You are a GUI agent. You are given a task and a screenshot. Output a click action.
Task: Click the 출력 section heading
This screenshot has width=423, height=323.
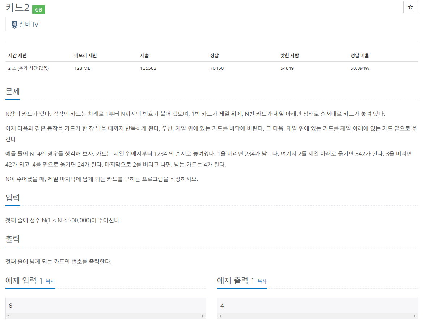click(x=12, y=239)
